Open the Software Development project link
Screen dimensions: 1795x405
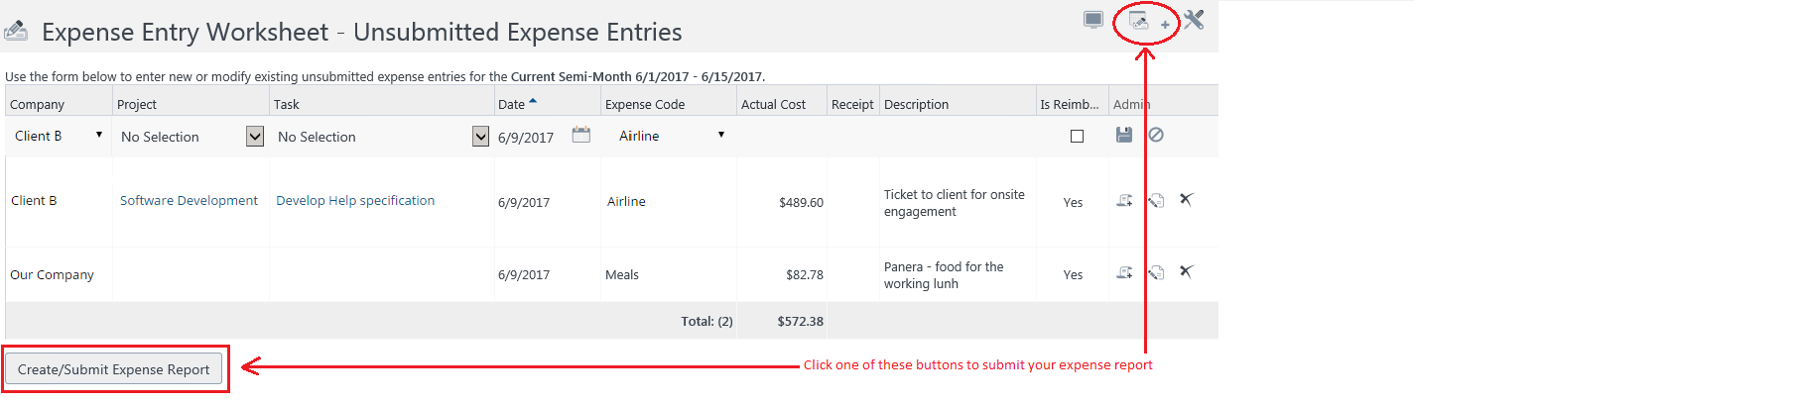tap(189, 200)
